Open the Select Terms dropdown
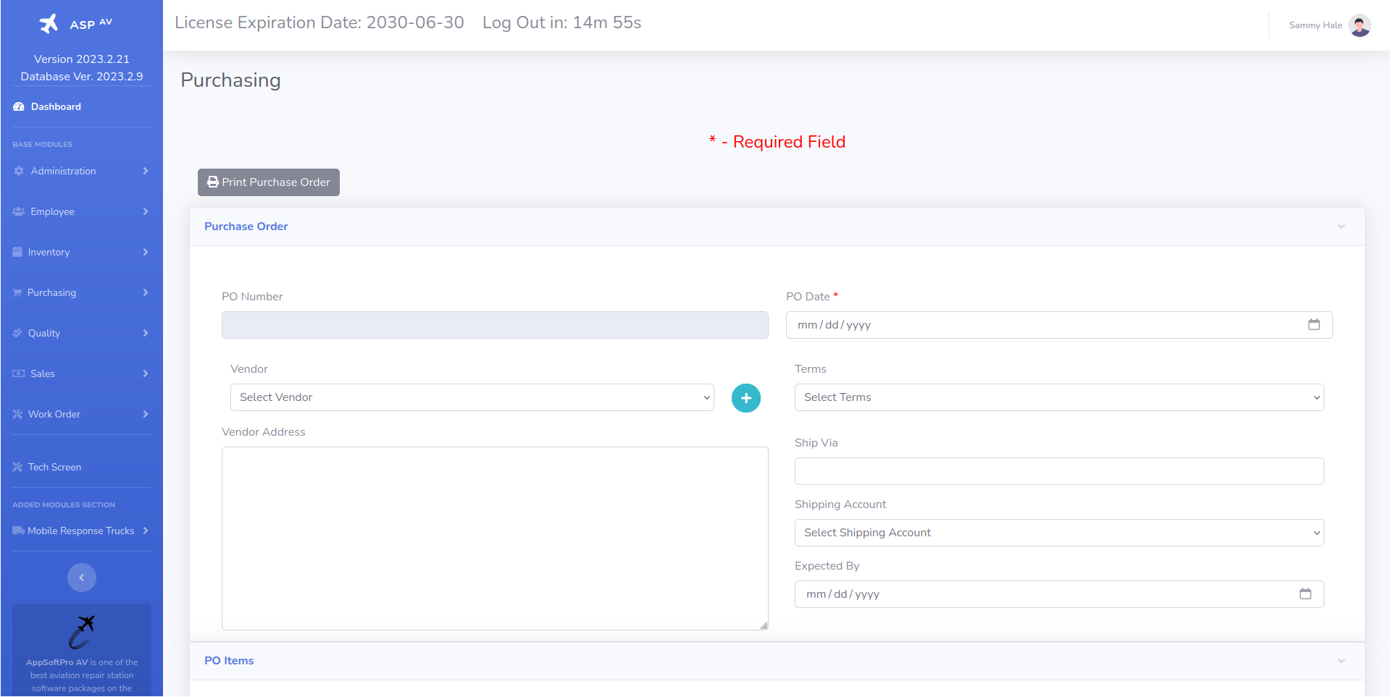Screen dimensions: 1391x697 click(1058, 397)
